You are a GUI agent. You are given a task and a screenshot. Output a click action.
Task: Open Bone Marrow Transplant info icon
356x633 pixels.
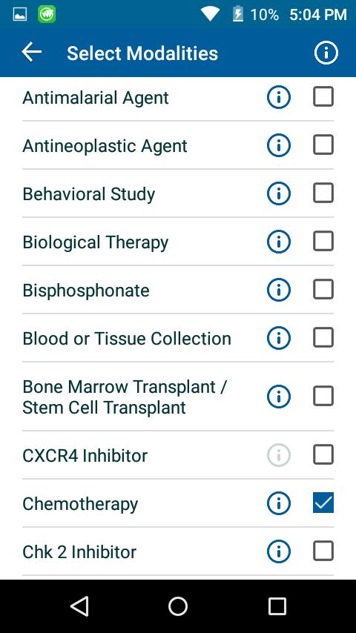[279, 396]
